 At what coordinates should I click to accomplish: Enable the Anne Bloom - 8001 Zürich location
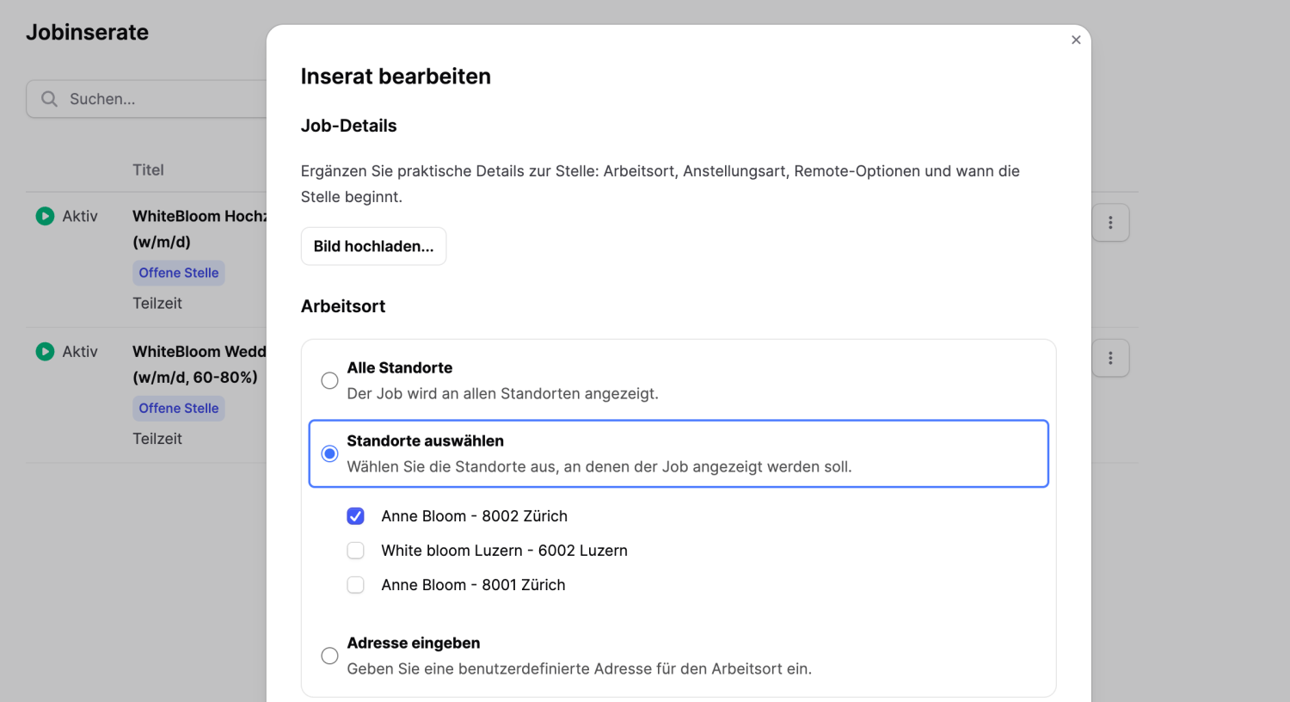click(355, 584)
